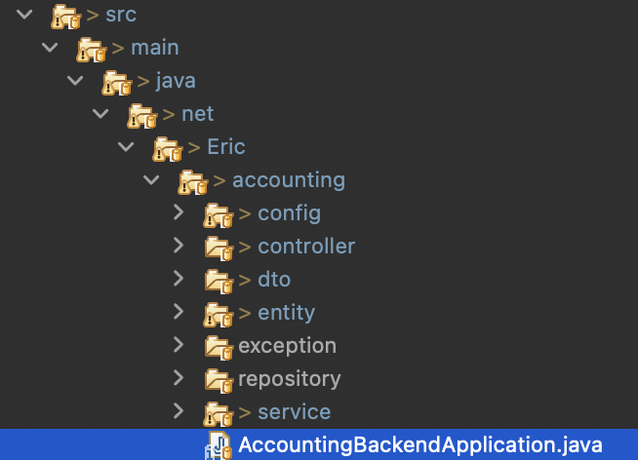638x460 pixels.
Task: Click the Eric package icon
Action: [x=168, y=148]
